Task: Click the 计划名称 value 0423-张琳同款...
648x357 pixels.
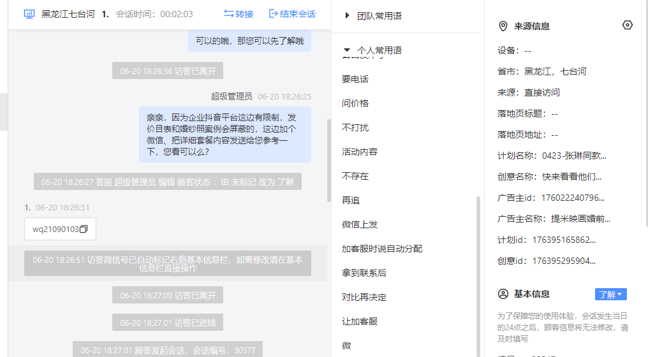Action: [x=574, y=156]
